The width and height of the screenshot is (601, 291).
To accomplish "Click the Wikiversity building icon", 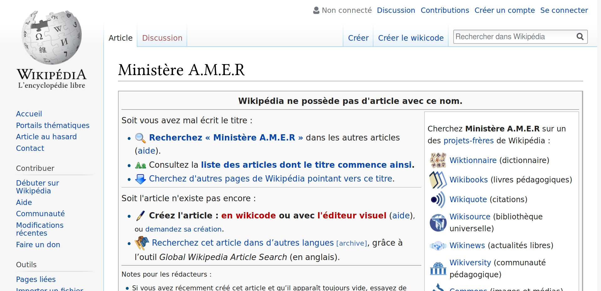I will tap(438, 268).
